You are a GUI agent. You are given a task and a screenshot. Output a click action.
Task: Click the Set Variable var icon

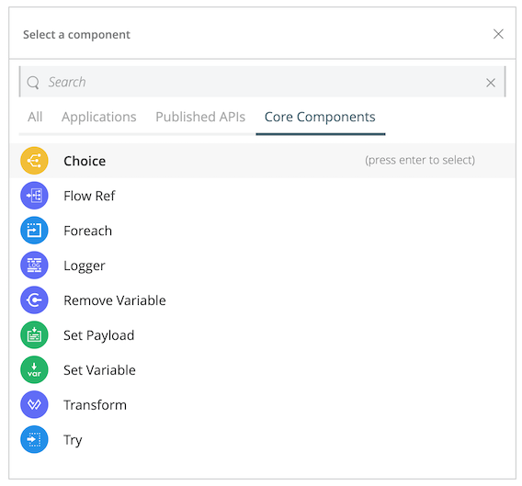click(34, 370)
